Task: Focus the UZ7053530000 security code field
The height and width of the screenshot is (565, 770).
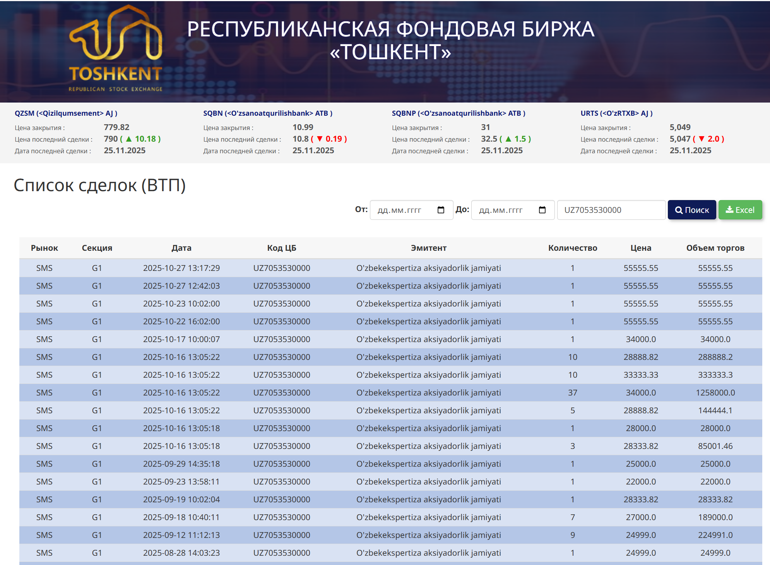Action: click(611, 210)
